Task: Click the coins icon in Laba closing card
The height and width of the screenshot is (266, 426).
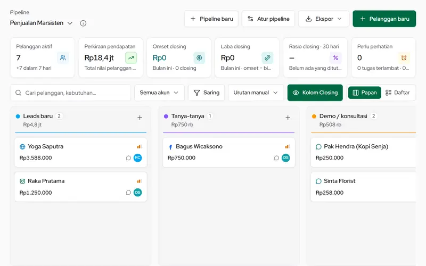Action: pos(267,58)
